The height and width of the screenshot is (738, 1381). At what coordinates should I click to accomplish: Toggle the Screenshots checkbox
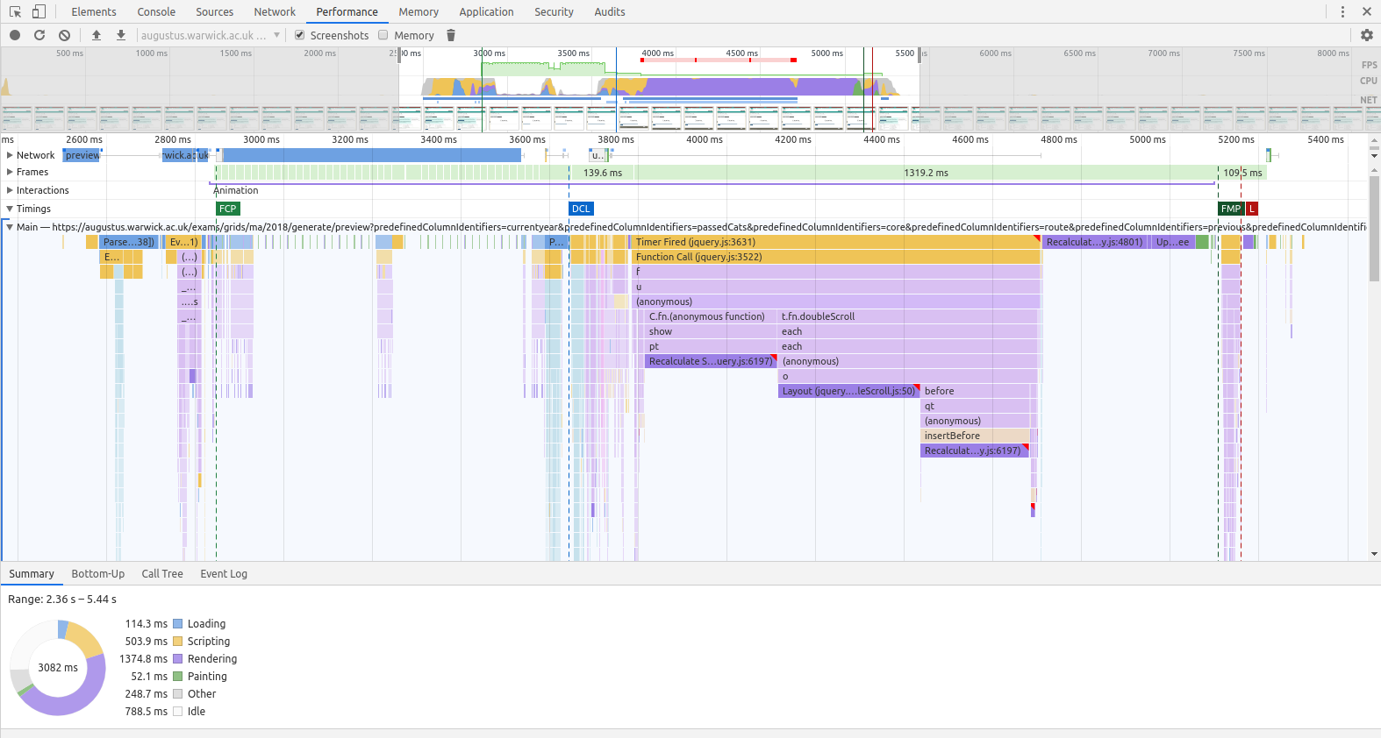tap(300, 35)
